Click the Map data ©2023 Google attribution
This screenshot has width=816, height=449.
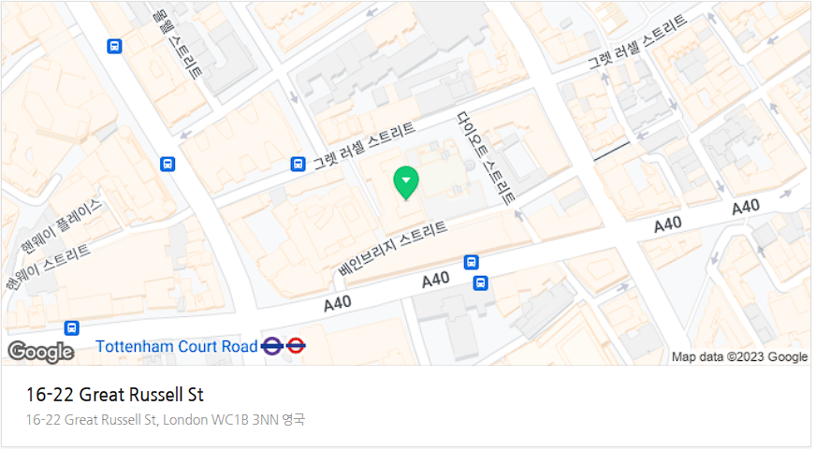click(x=739, y=357)
